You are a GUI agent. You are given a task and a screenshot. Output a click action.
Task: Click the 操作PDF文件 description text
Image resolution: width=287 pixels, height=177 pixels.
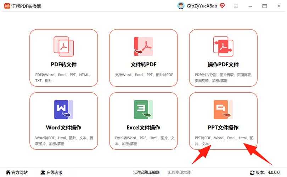coord(223,78)
